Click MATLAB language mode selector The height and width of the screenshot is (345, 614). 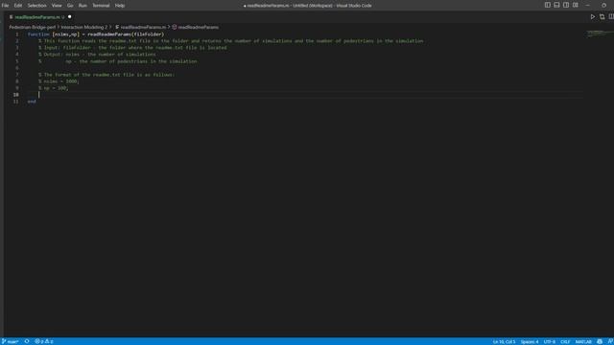coord(583,341)
